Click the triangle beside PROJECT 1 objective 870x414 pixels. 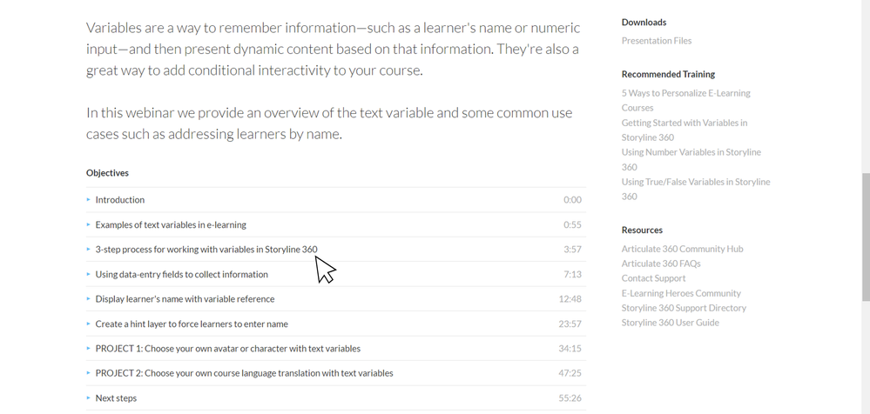tap(89, 349)
